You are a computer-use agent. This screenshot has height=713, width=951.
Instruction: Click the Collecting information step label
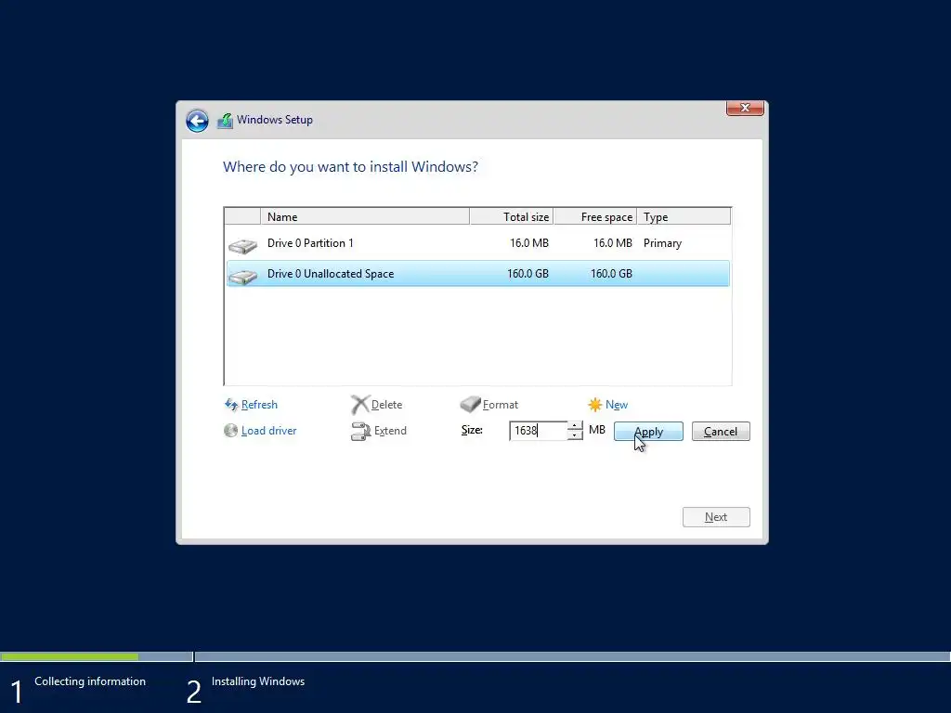click(x=90, y=681)
